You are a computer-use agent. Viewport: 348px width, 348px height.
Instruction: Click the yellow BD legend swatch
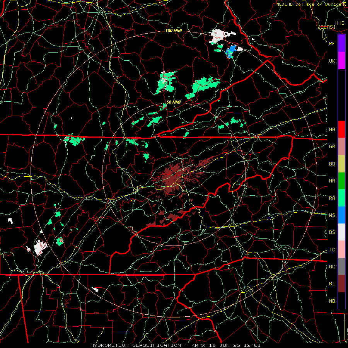point(341,164)
